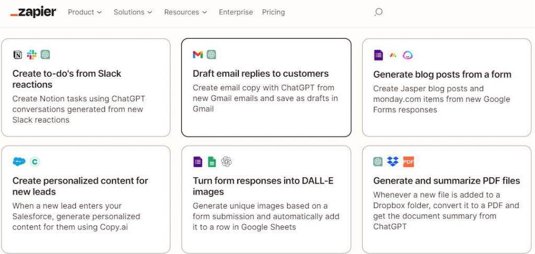This screenshot has width=535, height=254.
Task: Click the orange PDF icon
Action: 409,162
